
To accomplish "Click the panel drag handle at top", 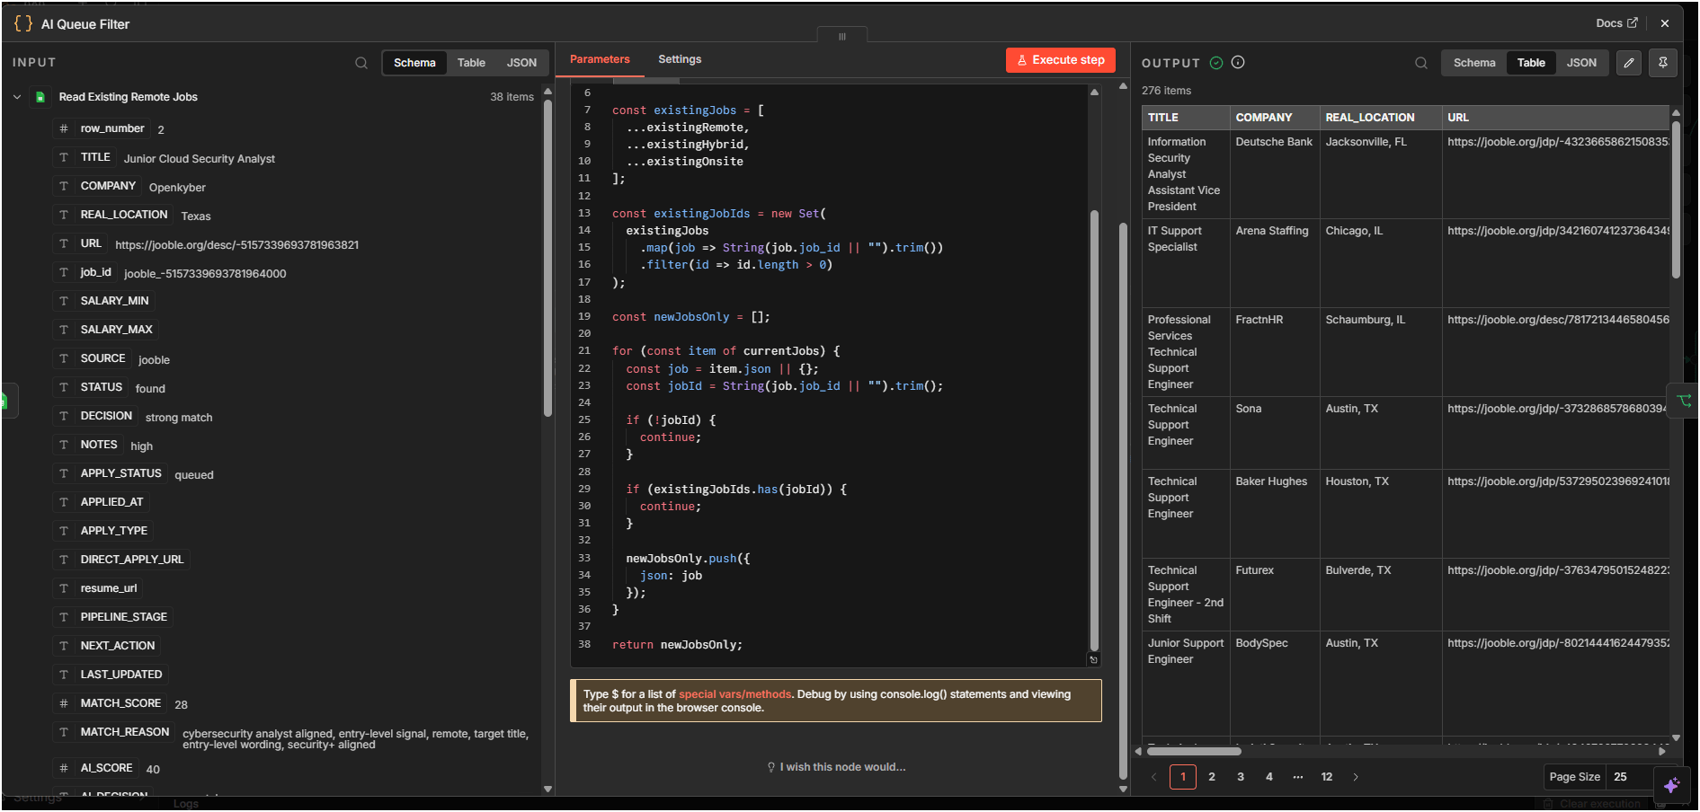I will click(842, 36).
